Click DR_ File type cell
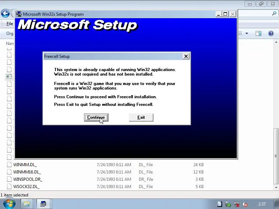279x209 pixels. (x=146, y=179)
